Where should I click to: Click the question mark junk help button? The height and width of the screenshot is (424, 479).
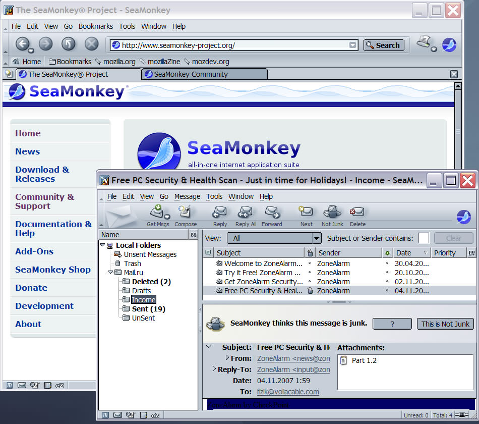pos(392,324)
